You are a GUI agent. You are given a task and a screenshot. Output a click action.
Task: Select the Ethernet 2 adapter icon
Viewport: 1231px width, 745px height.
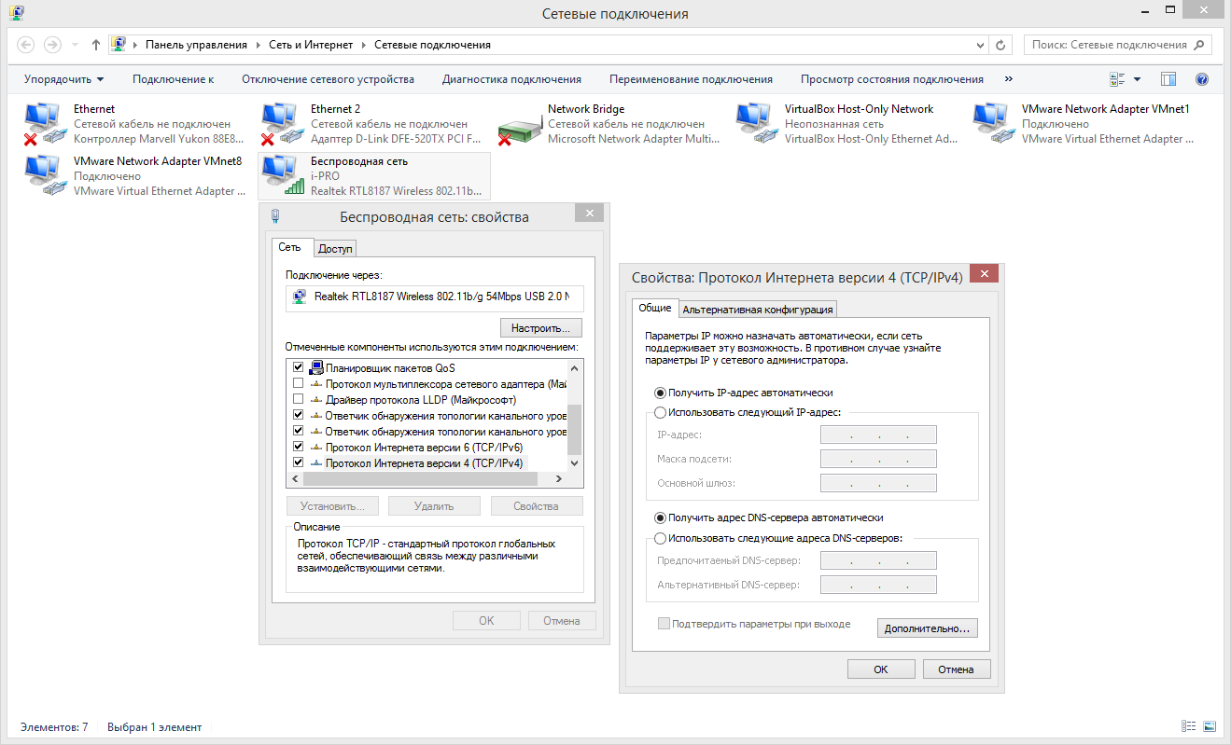pos(281,124)
